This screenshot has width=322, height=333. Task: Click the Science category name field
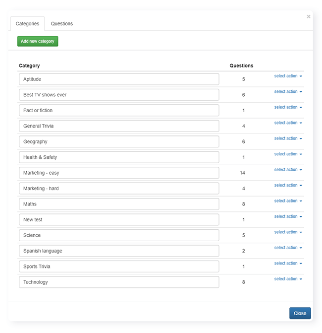pos(119,235)
